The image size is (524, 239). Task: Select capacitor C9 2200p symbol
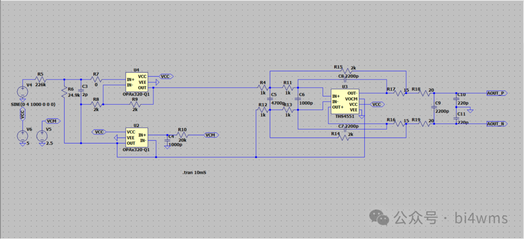point(434,109)
